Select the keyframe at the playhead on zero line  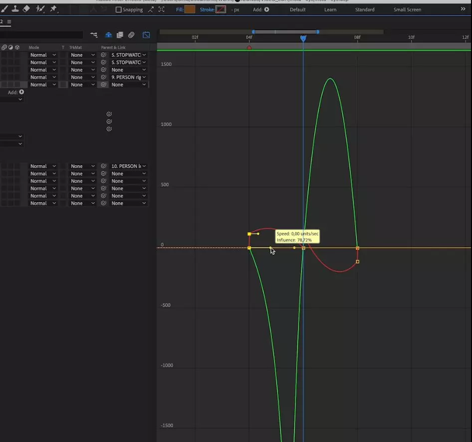(303, 248)
